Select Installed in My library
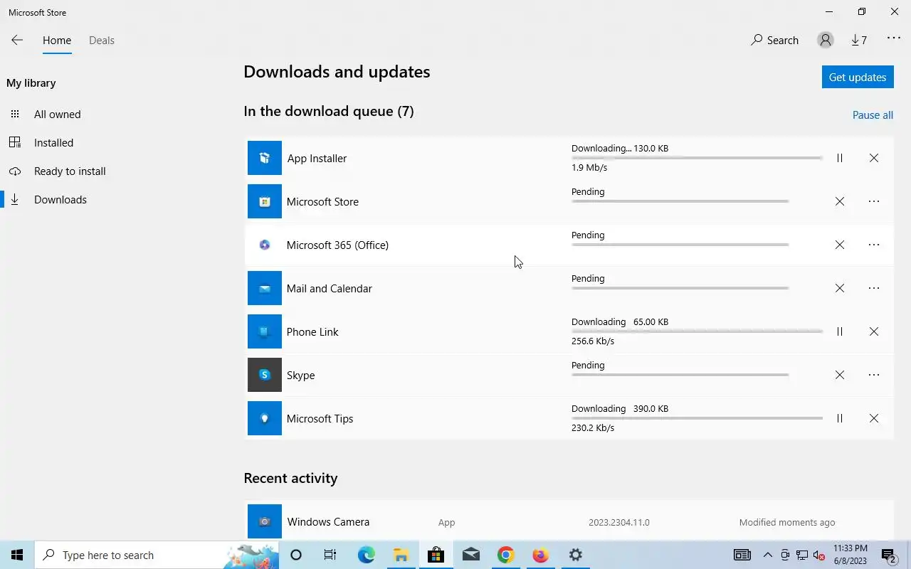The height and width of the screenshot is (569, 911). 53,143
